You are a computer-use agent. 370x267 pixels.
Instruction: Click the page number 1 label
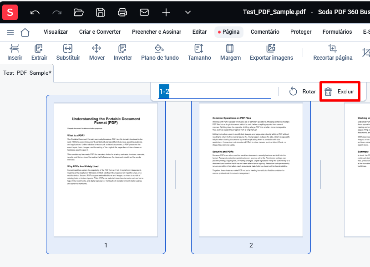(x=106, y=245)
